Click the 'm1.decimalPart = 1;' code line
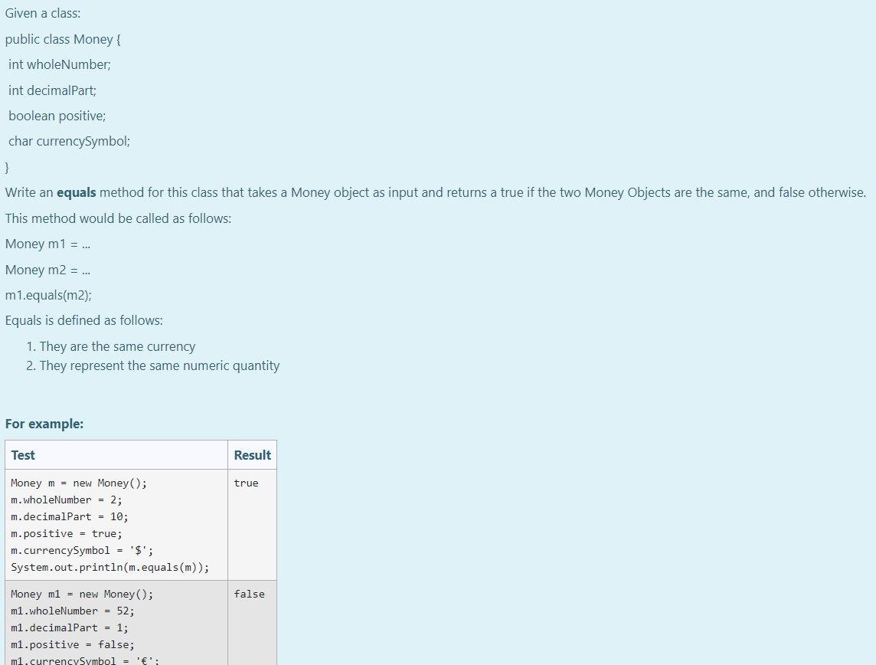Viewport: 876px width, 665px height. [x=69, y=627]
